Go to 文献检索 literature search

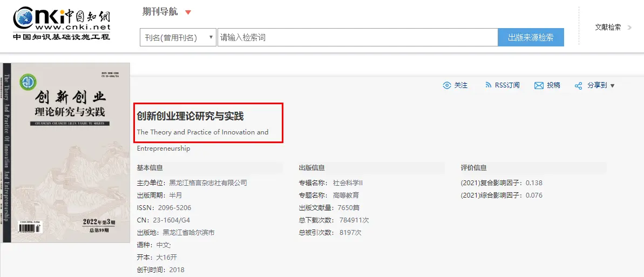pos(608,27)
